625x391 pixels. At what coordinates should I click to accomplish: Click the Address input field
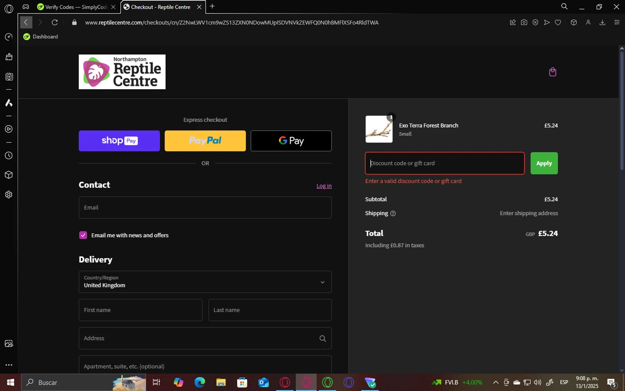[x=205, y=338]
